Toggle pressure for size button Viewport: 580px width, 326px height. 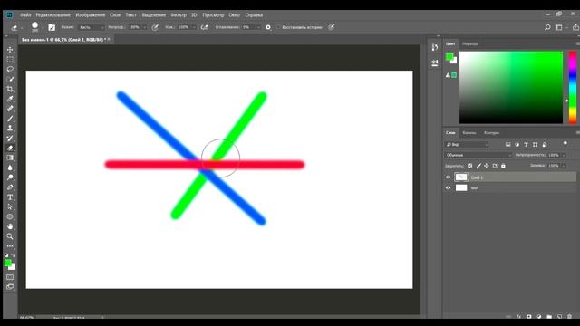332,27
